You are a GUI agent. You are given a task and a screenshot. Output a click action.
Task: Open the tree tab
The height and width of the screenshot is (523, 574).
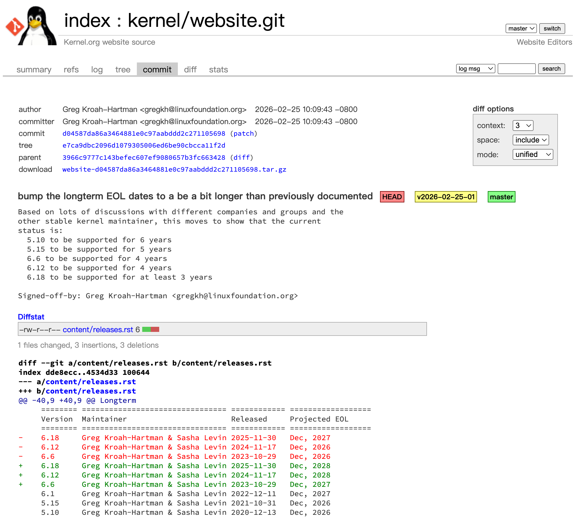click(123, 70)
